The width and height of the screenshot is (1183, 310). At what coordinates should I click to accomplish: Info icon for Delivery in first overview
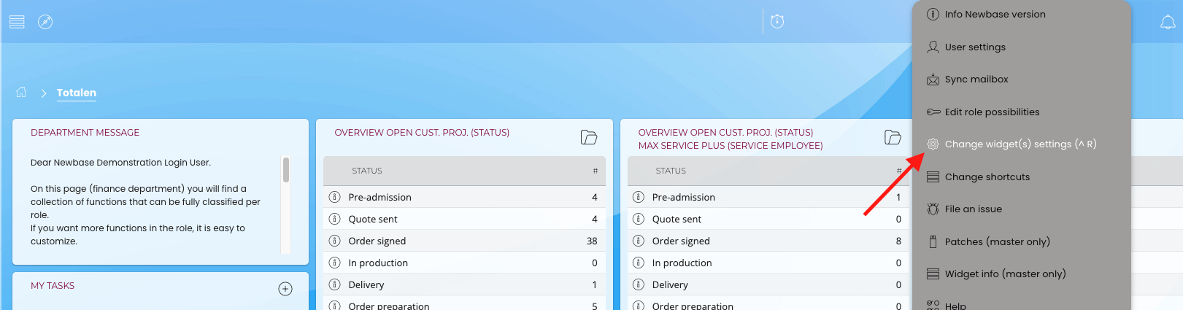pos(335,284)
